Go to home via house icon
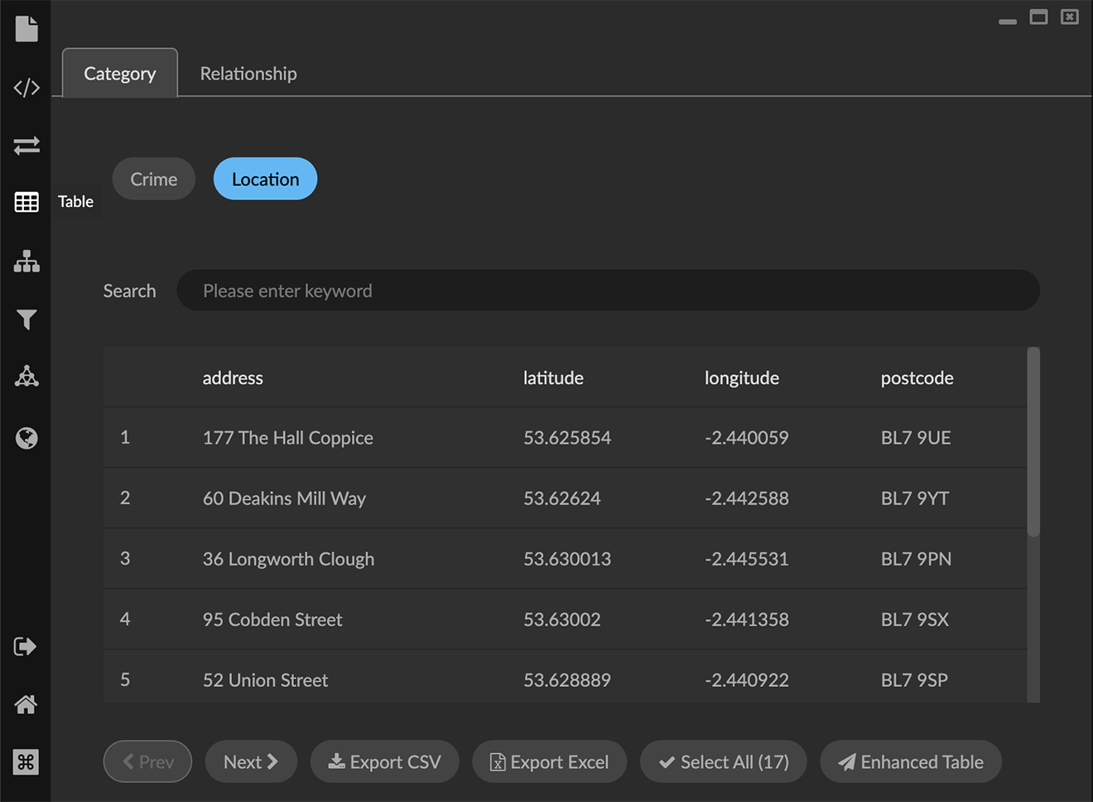This screenshot has height=802, width=1093. tap(26, 704)
